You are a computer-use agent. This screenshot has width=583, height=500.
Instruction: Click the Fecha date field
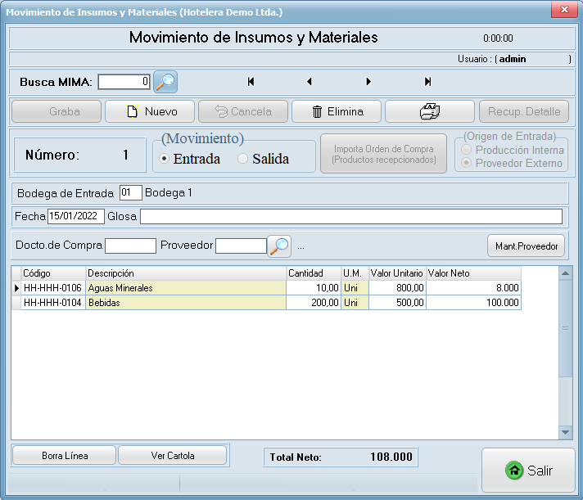76,216
